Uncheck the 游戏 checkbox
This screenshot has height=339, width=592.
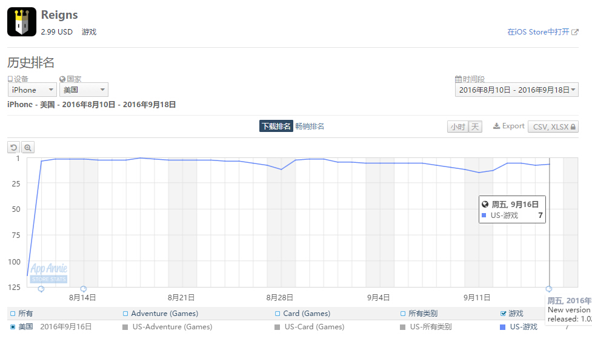click(x=503, y=314)
